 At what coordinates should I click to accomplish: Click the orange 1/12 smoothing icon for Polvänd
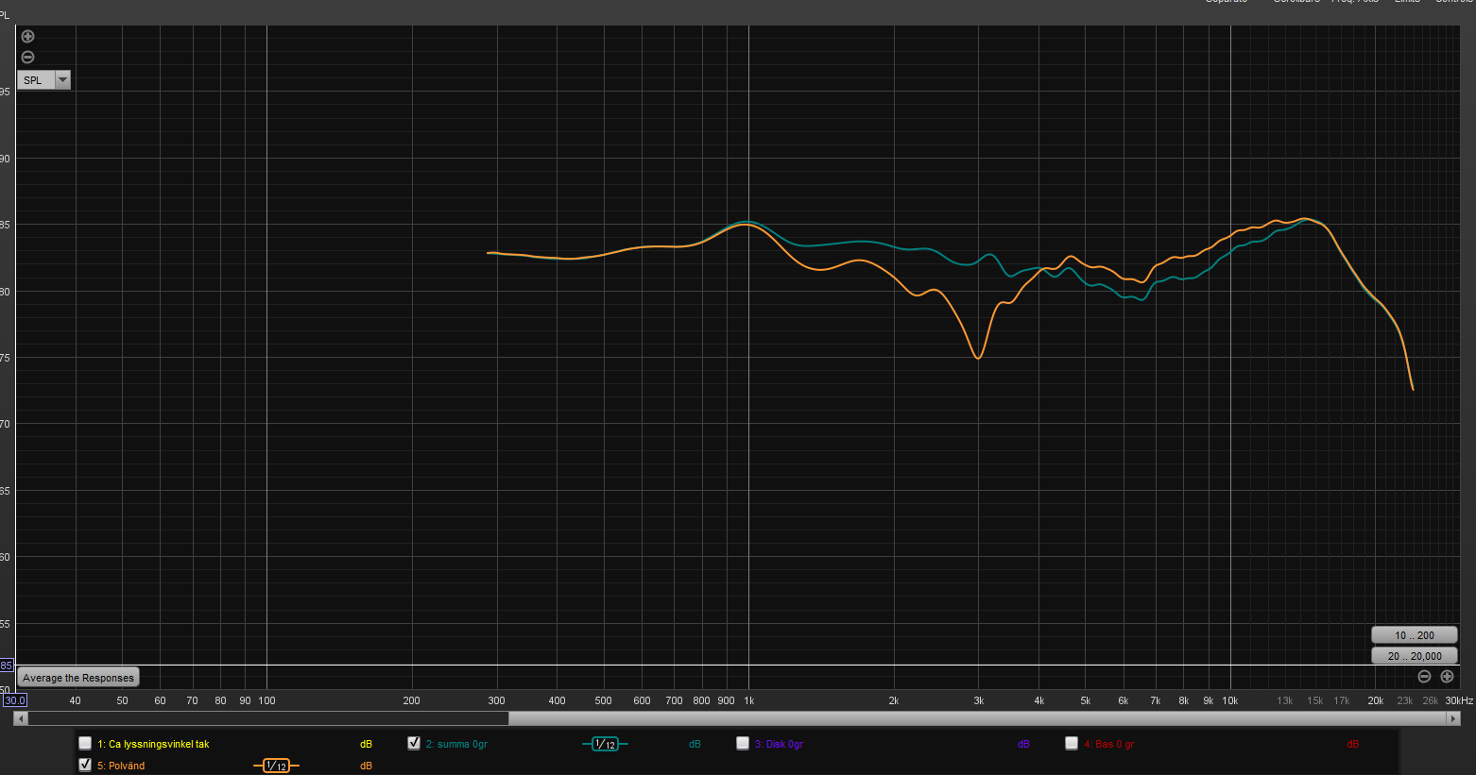click(x=276, y=766)
